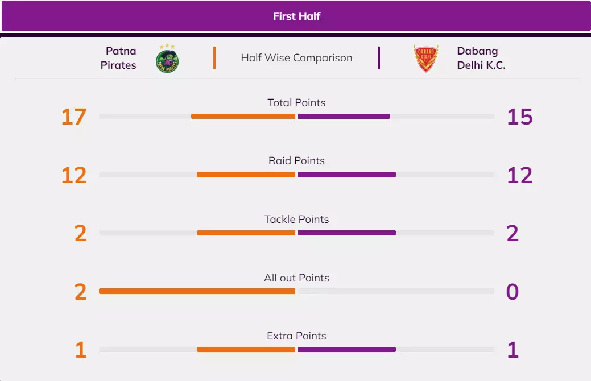591x381 pixels.
Task: Click the Patna Pirates team logo
Action: pos(168,58)
